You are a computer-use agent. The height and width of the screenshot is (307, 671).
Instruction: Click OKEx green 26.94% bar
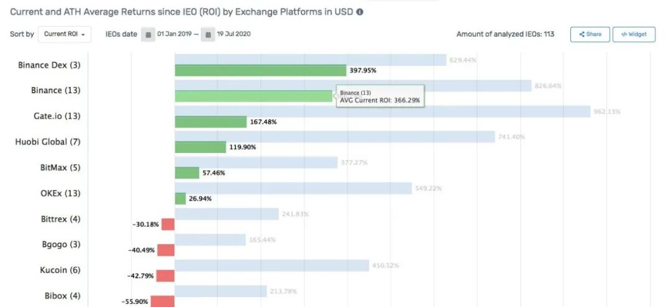coord(180,199)
